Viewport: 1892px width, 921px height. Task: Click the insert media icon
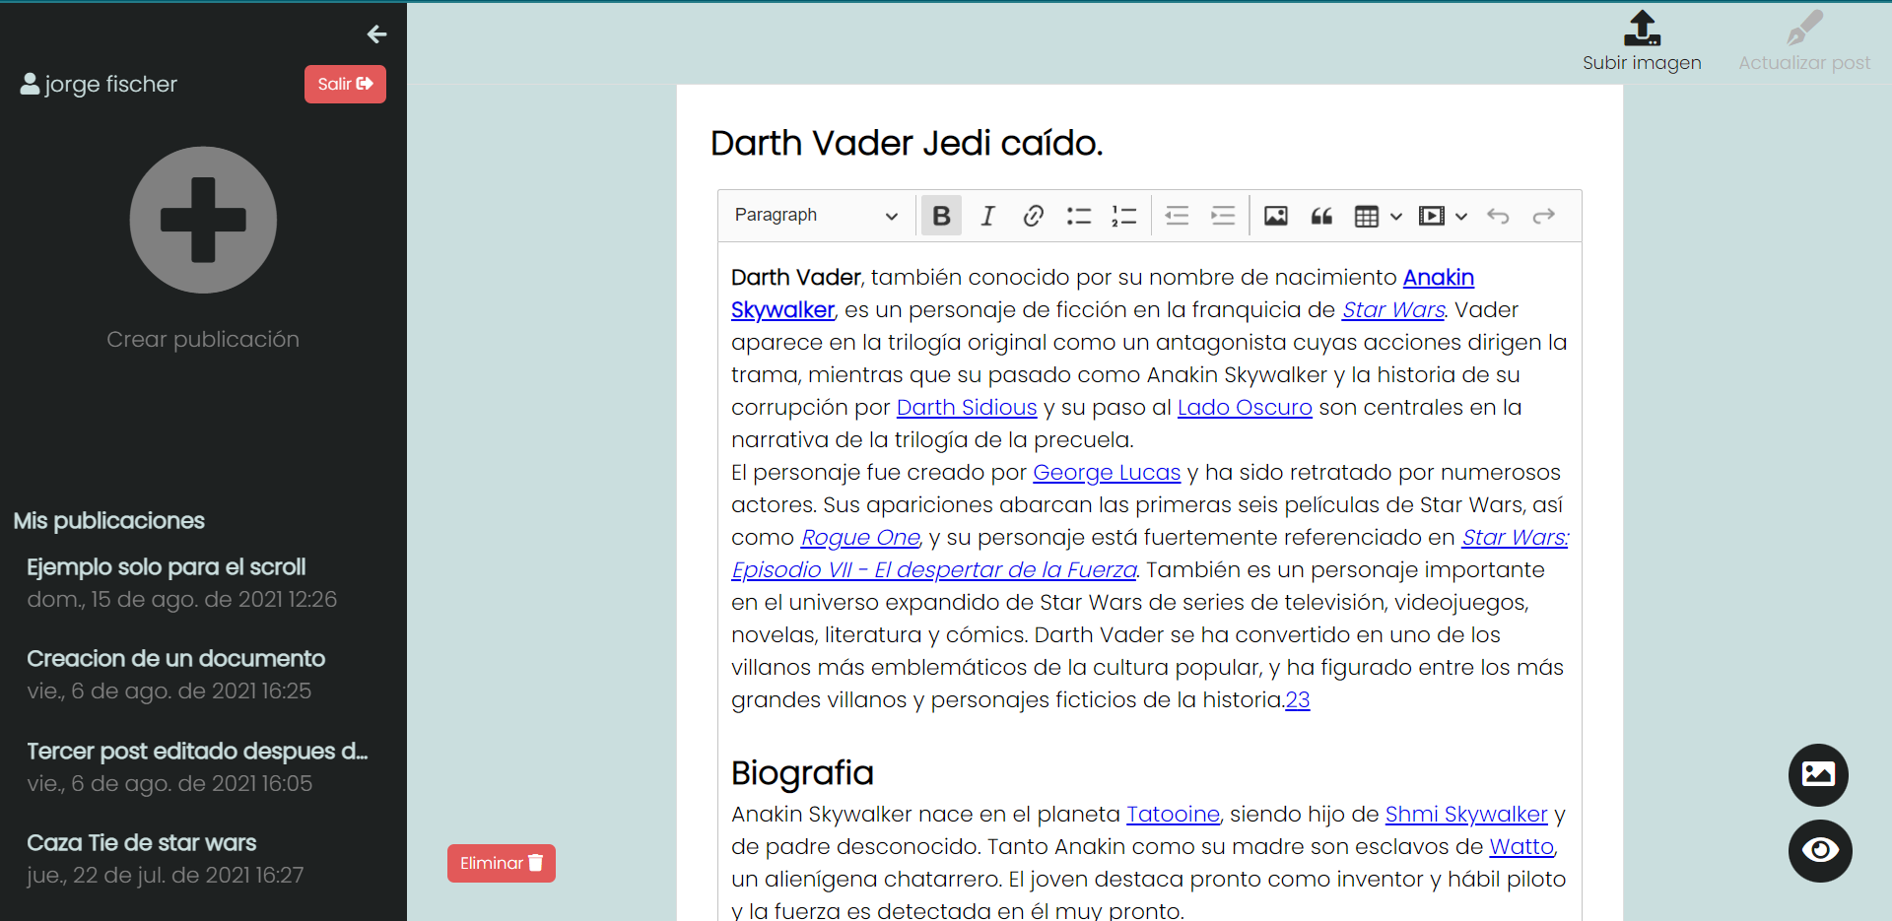[1432, 216]
